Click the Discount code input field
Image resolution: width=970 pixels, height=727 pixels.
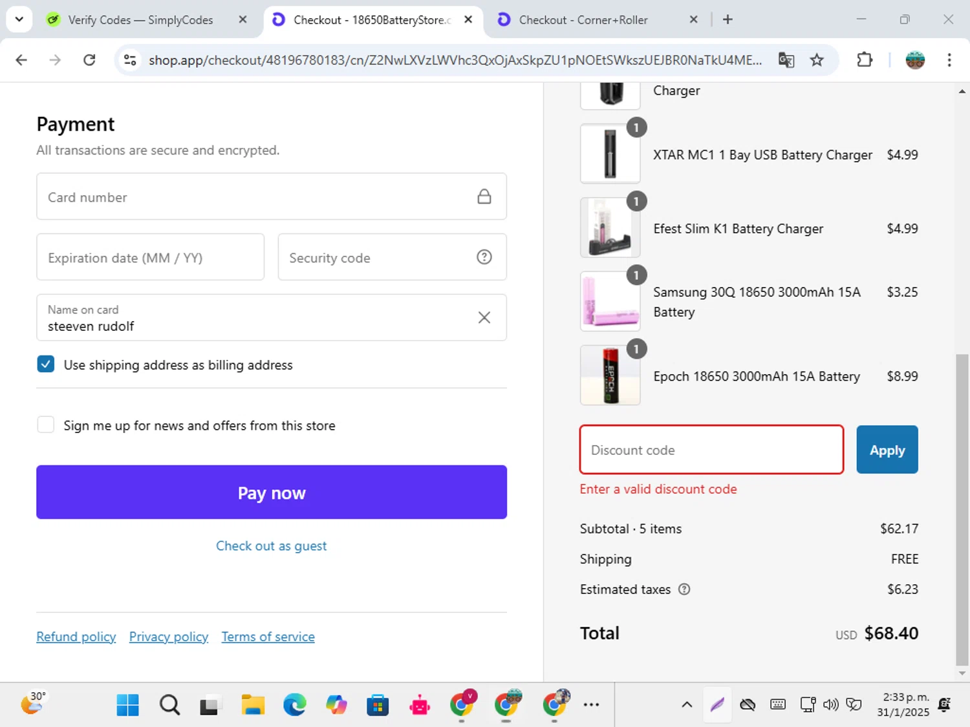coord(712,450)
